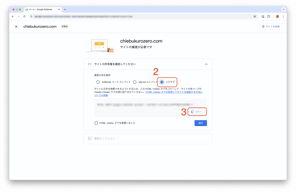The width and height of the screenshot is (296, 192).
Task: Click the コピー button
Action: pyautogui.click(x=196, y=111)
